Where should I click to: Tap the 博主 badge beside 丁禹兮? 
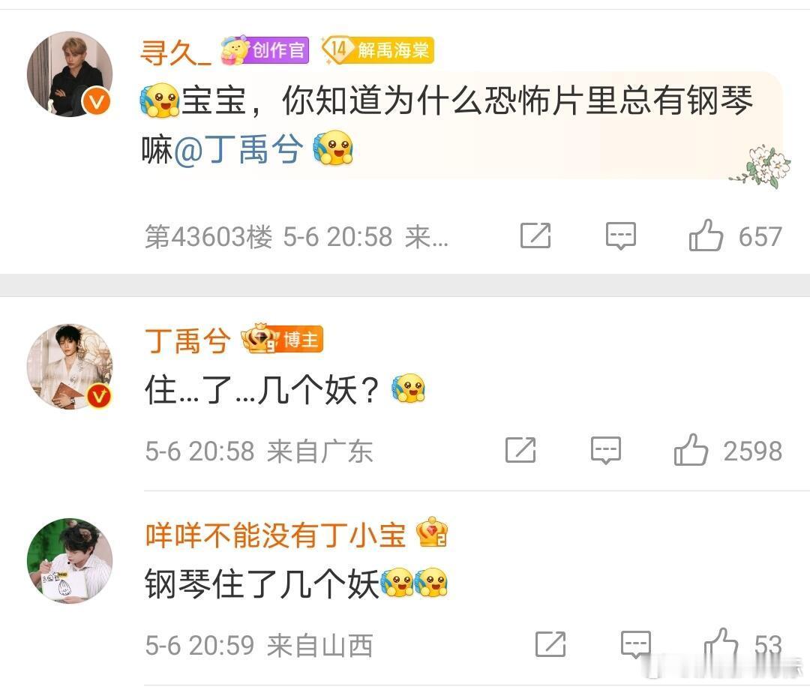click(x=282, y=339)
